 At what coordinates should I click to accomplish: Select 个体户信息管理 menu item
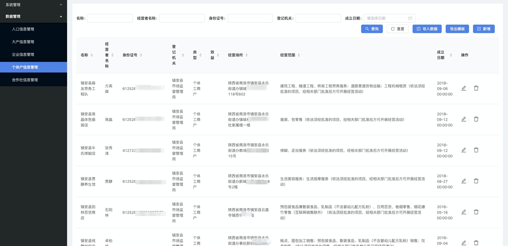tap(34, 67)
